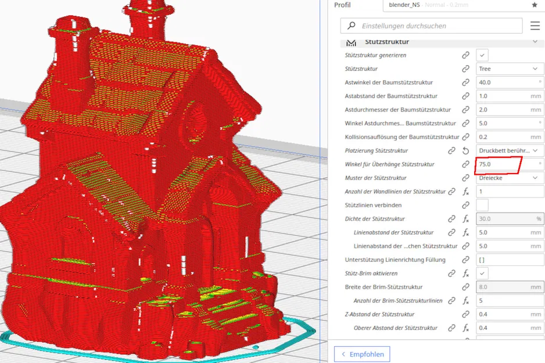Click the hamburger menu icon beside search
Screen dimensions: 545x363
pyautogui.click(x=535, y=26)
